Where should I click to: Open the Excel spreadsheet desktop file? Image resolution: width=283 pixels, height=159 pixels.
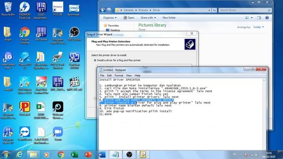41,110
